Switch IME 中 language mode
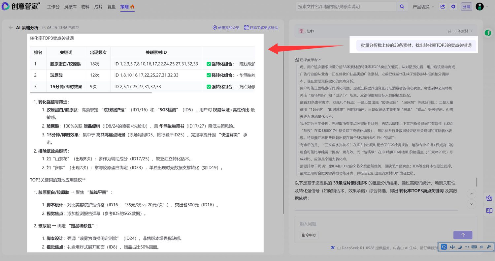The image size is (495, 261). [x=452, y=247]
